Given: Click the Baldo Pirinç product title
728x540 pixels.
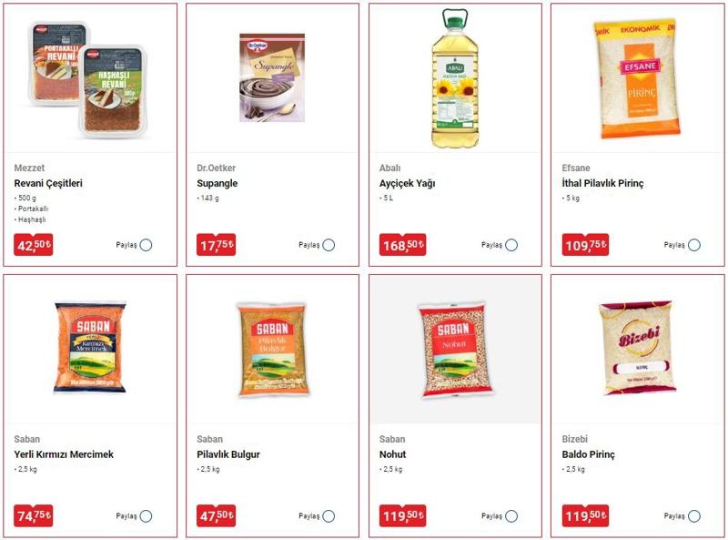Looking at the screenshot, I should point(588,454).
